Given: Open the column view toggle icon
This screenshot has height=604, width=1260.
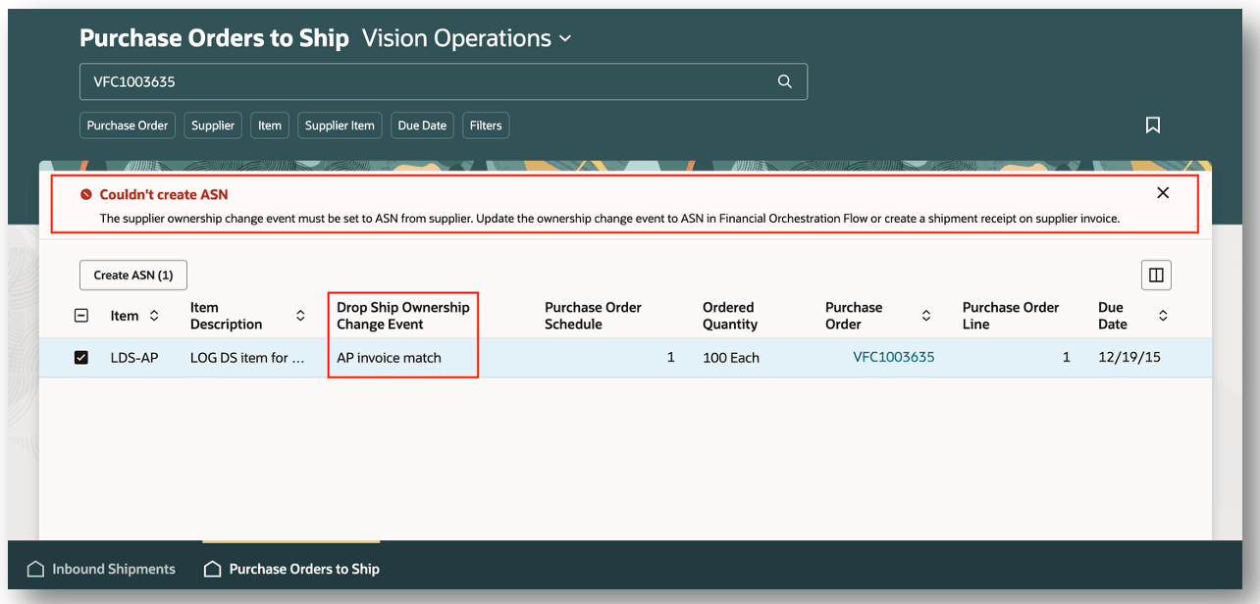Looking at the screenshot, I should [1156, 276].
